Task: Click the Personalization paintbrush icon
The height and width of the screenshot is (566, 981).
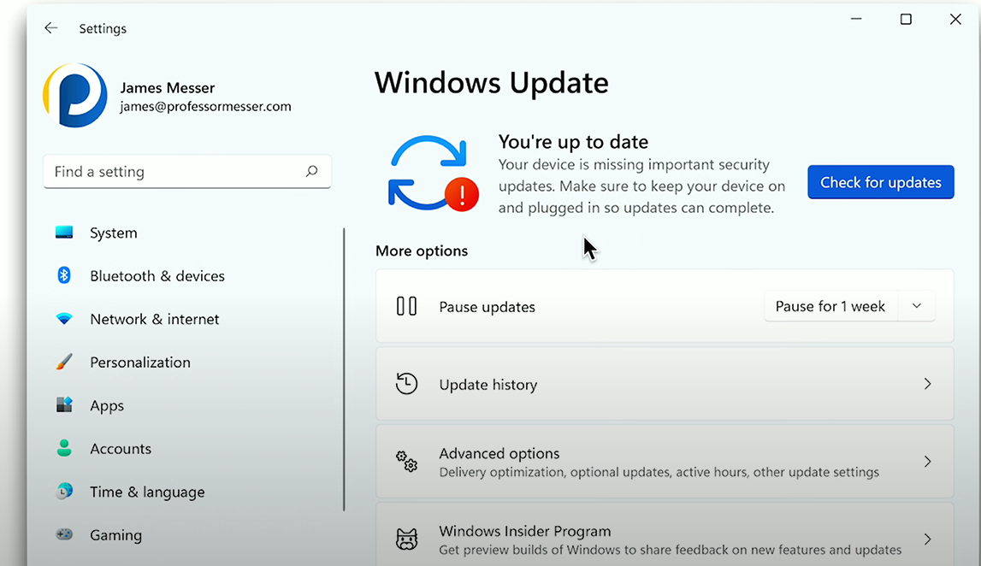Action: [64, 362]
